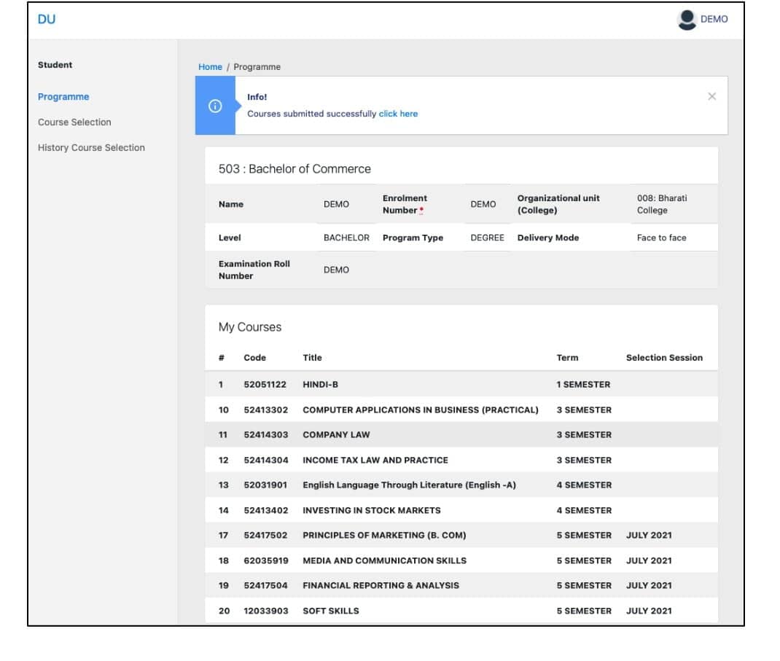This screenshot has height=661, width=780.
Task: Open the DU logo link
Action: [x=47, y=20]
